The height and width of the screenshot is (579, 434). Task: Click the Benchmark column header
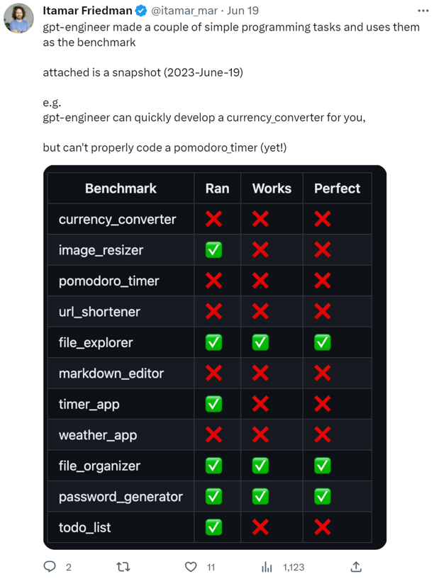click(121, 189)
